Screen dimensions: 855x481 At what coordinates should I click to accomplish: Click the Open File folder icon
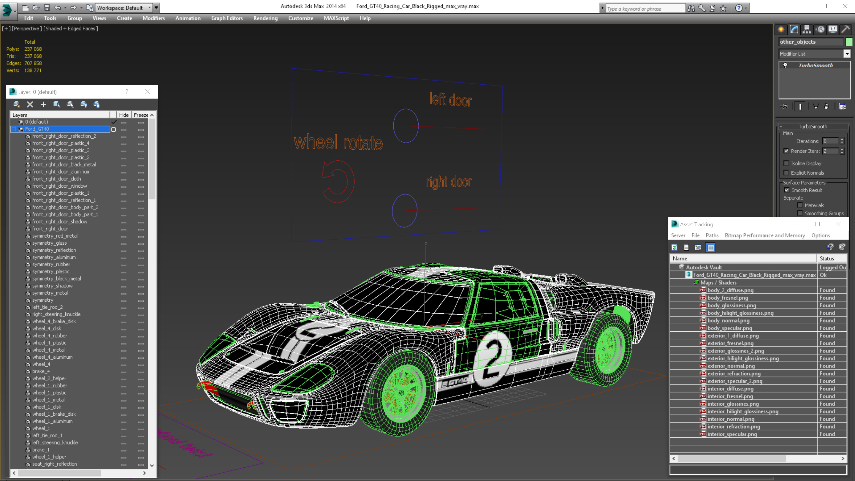pyautogui.click(x=36, y=8)
